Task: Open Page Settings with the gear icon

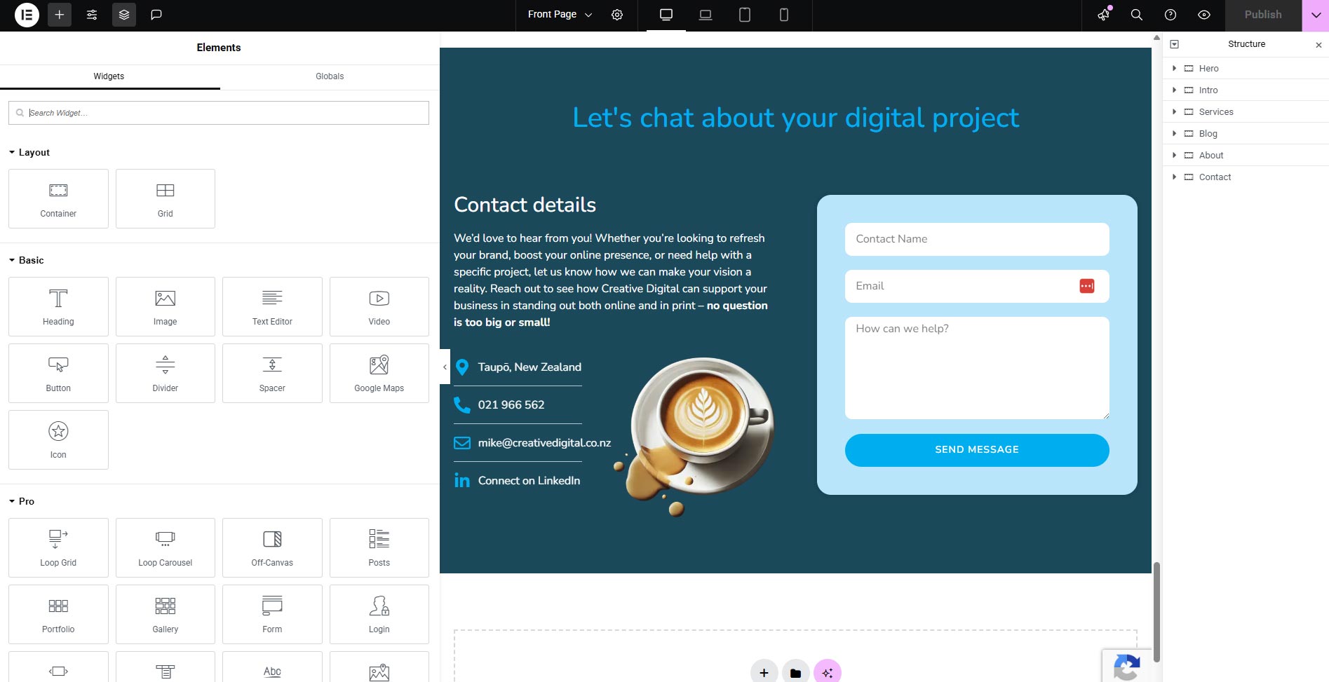Action: [617, 15]
